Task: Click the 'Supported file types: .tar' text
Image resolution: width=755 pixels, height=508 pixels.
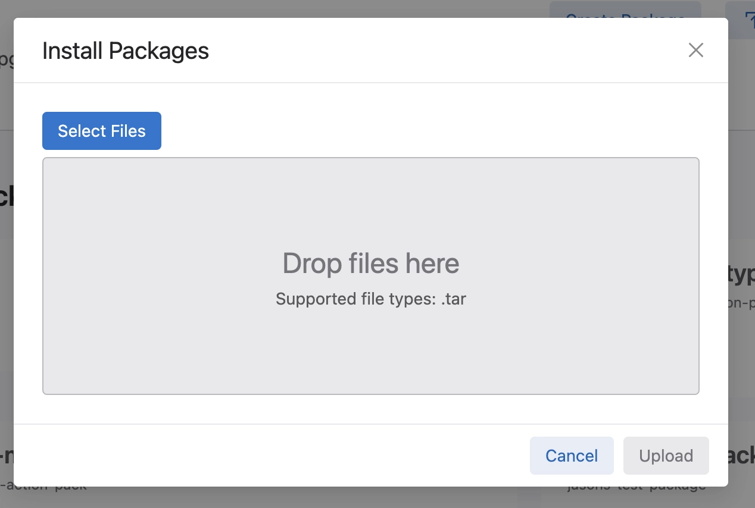Action: 370,299
